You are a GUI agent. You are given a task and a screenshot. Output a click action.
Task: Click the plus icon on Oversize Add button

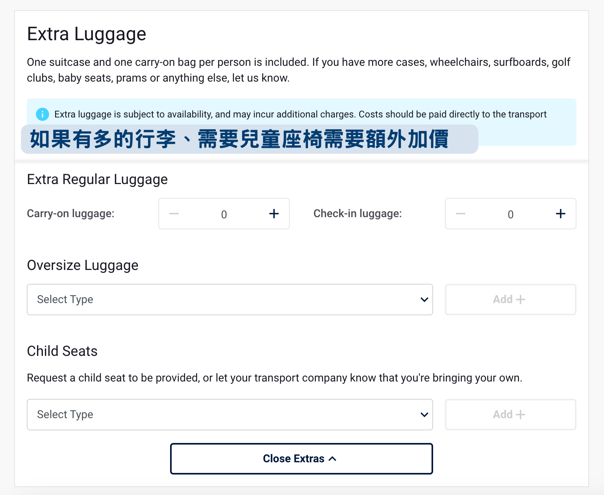click(521, 300)
